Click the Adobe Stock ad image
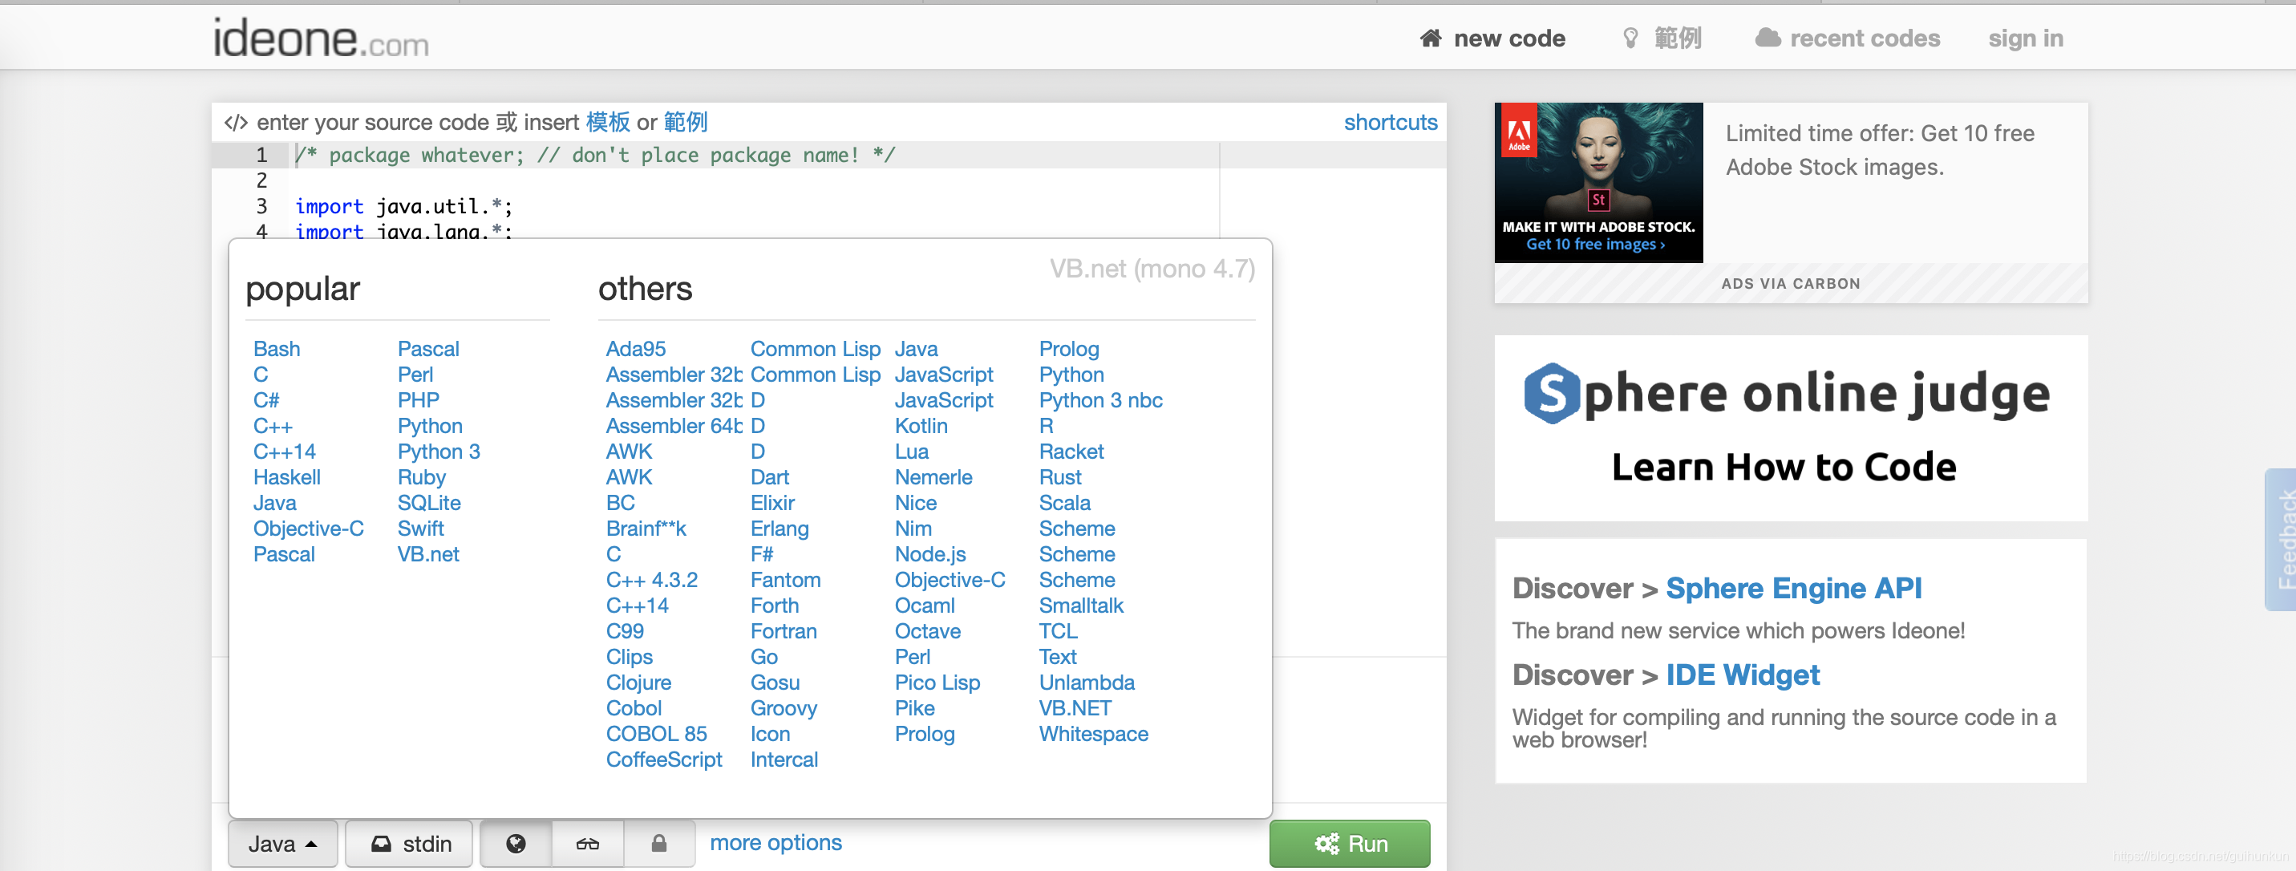The image size is (2296, 871). click(1597, 182)
